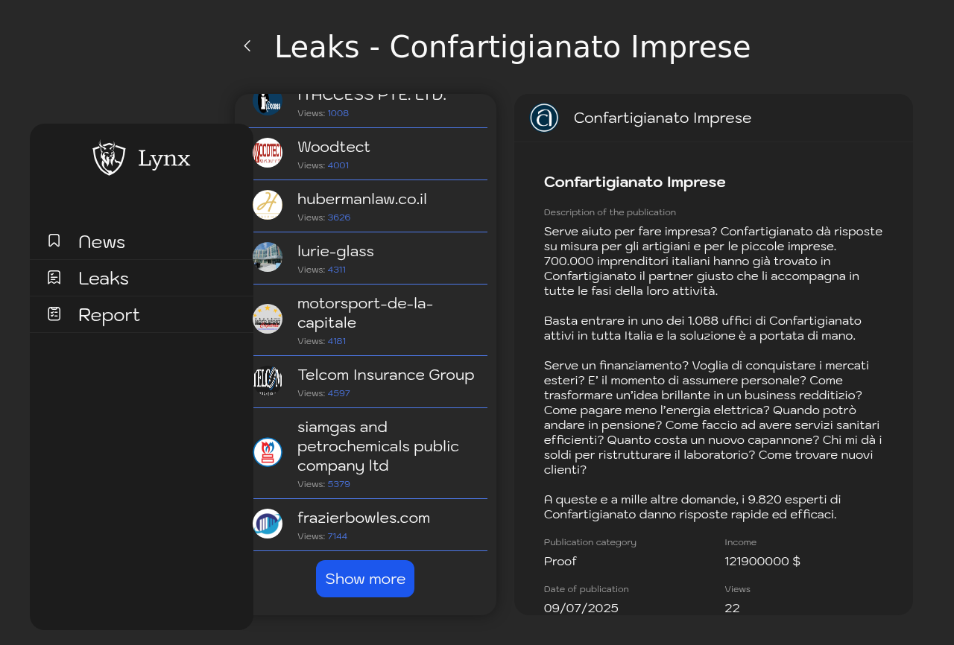Click the Description of the publication label
Image resolution: width=954 pixels, height=645 pixels.
tap(610, 212)
